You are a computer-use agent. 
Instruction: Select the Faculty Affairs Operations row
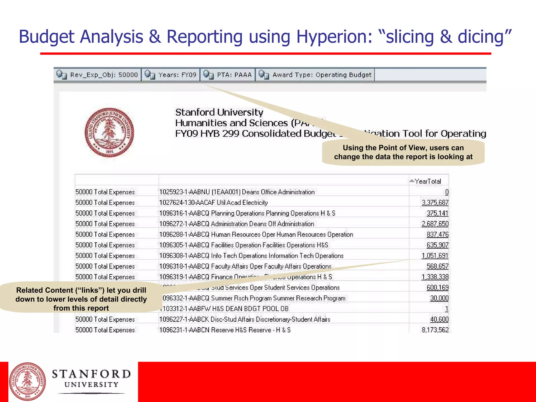point(245,266)
